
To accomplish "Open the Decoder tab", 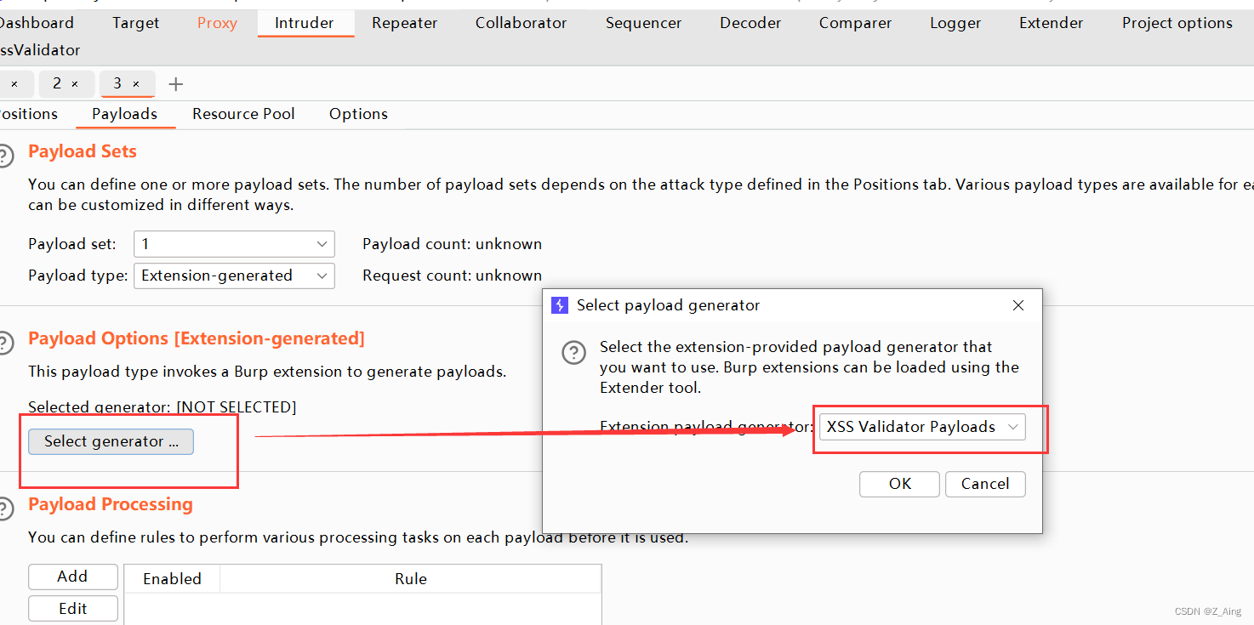I will tap(750, 23).
